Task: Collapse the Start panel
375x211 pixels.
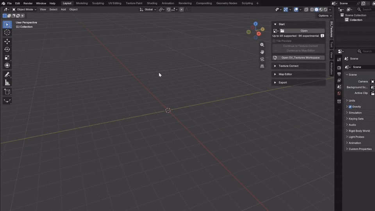Action: pyautogui.click(x=275, y=24)
